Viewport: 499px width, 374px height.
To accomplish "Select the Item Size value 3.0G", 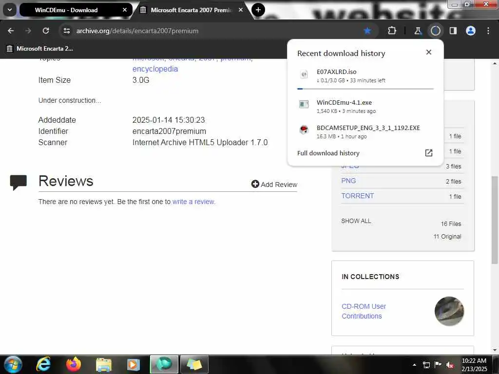I will click(141, 80).
